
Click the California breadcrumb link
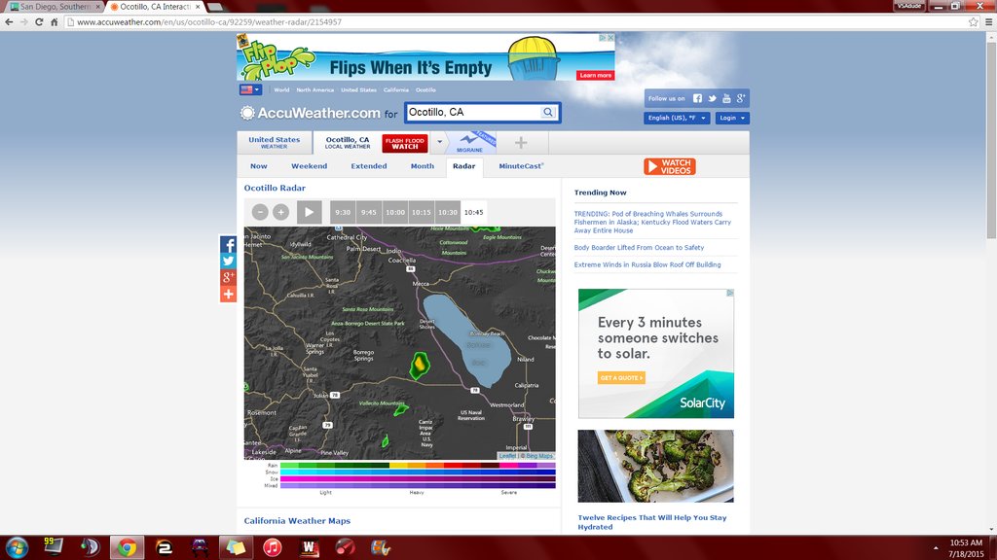pyautogui.click(x=396, y=90)
